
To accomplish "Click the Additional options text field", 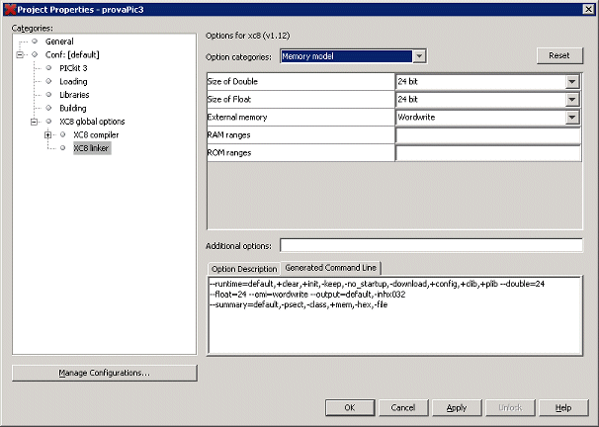I will (x=431, y=245).
